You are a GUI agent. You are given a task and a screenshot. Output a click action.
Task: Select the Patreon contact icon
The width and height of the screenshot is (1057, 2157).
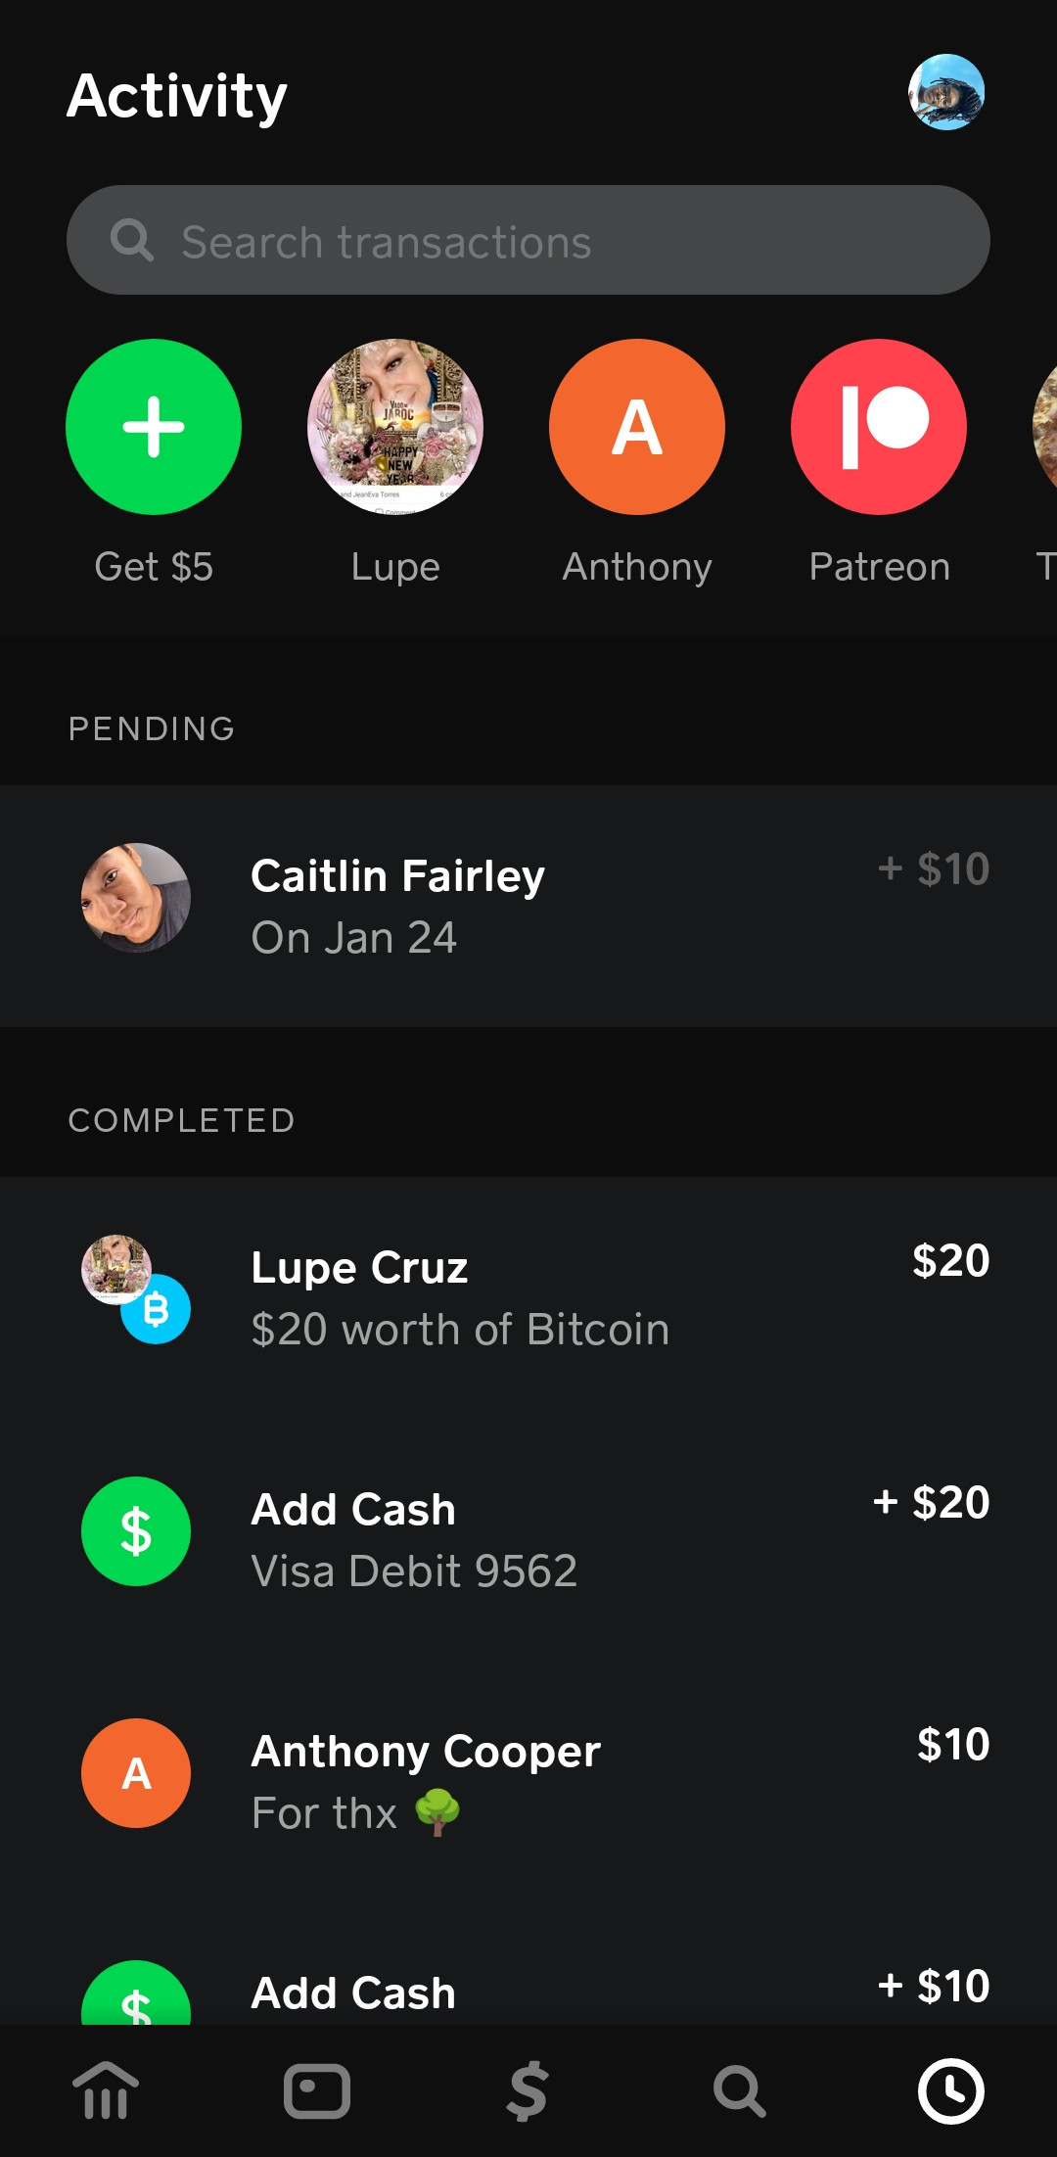(879, 427)
